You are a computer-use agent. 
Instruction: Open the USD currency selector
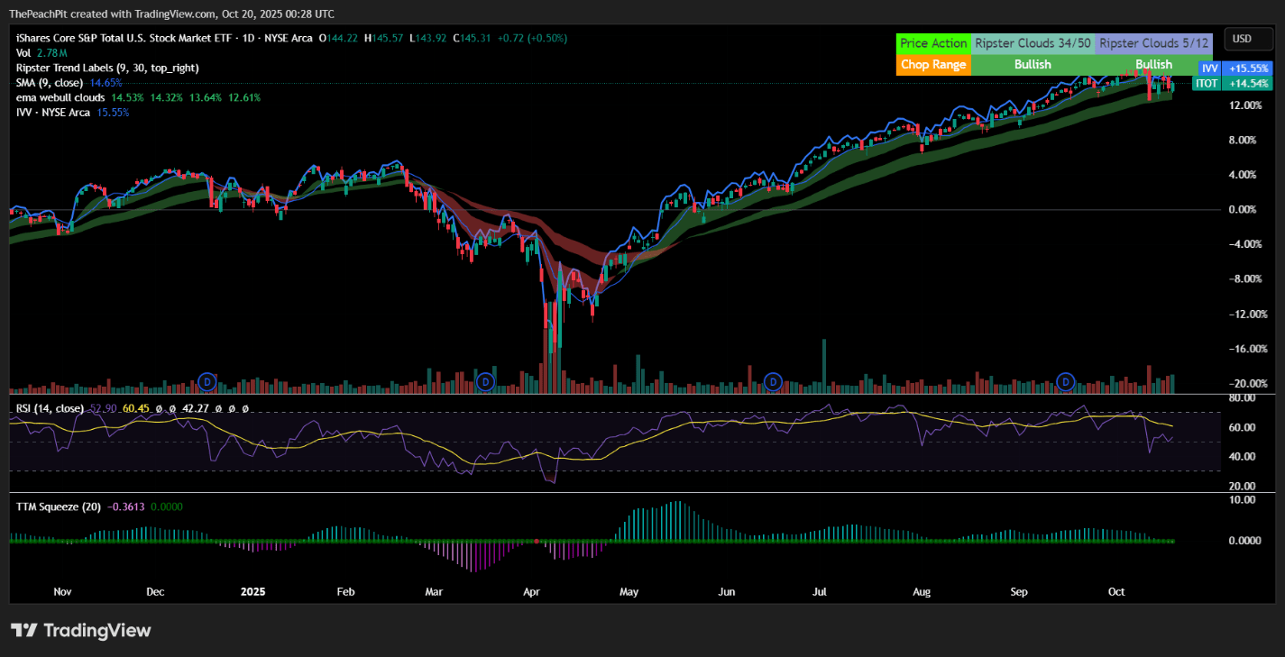pyautogui.click(x=1242, y=39)
